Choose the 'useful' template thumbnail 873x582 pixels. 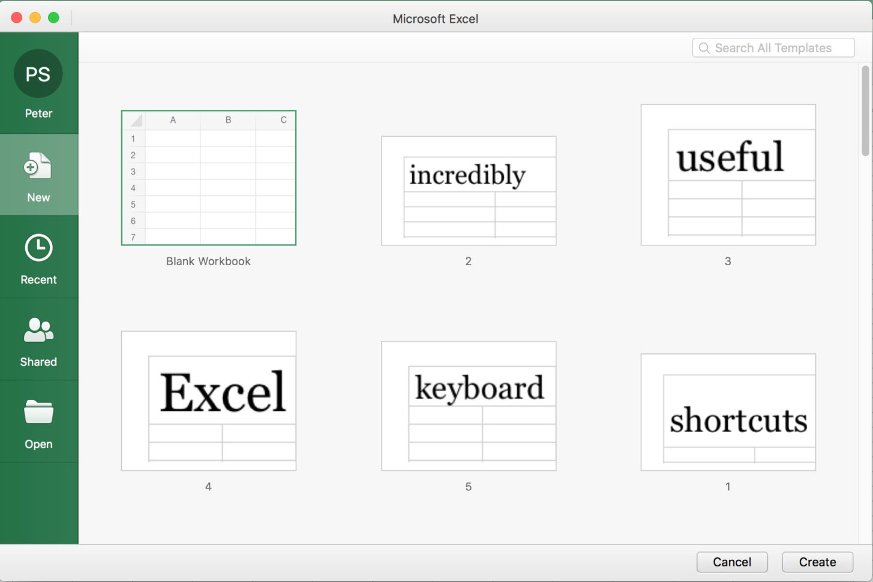click(728, 175)
